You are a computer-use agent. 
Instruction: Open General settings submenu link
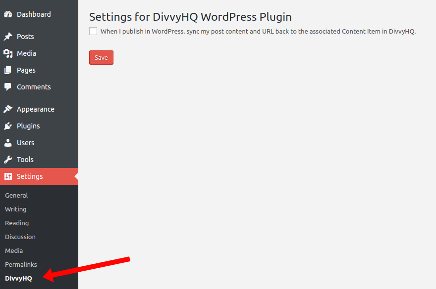click(16, 195)
